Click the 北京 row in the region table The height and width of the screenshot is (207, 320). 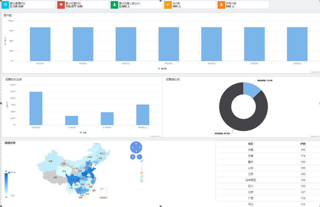pos(269,192)
